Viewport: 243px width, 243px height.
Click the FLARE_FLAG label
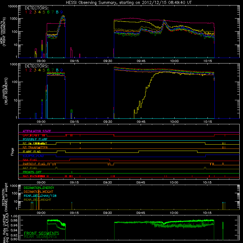pyautogui.click(x=32, y=152)
